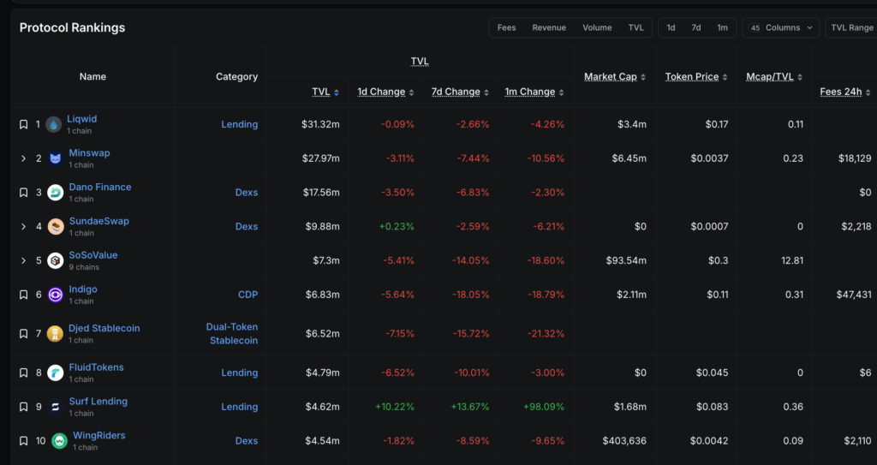The height and width of the screenshot is (465, 877).
Task: Click the $403,636 market cap value
Action: click(624, 441)
